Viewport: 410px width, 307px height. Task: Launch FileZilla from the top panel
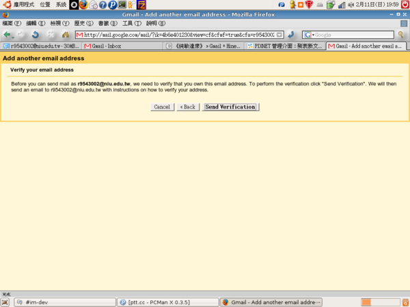(x=141, y=5)
